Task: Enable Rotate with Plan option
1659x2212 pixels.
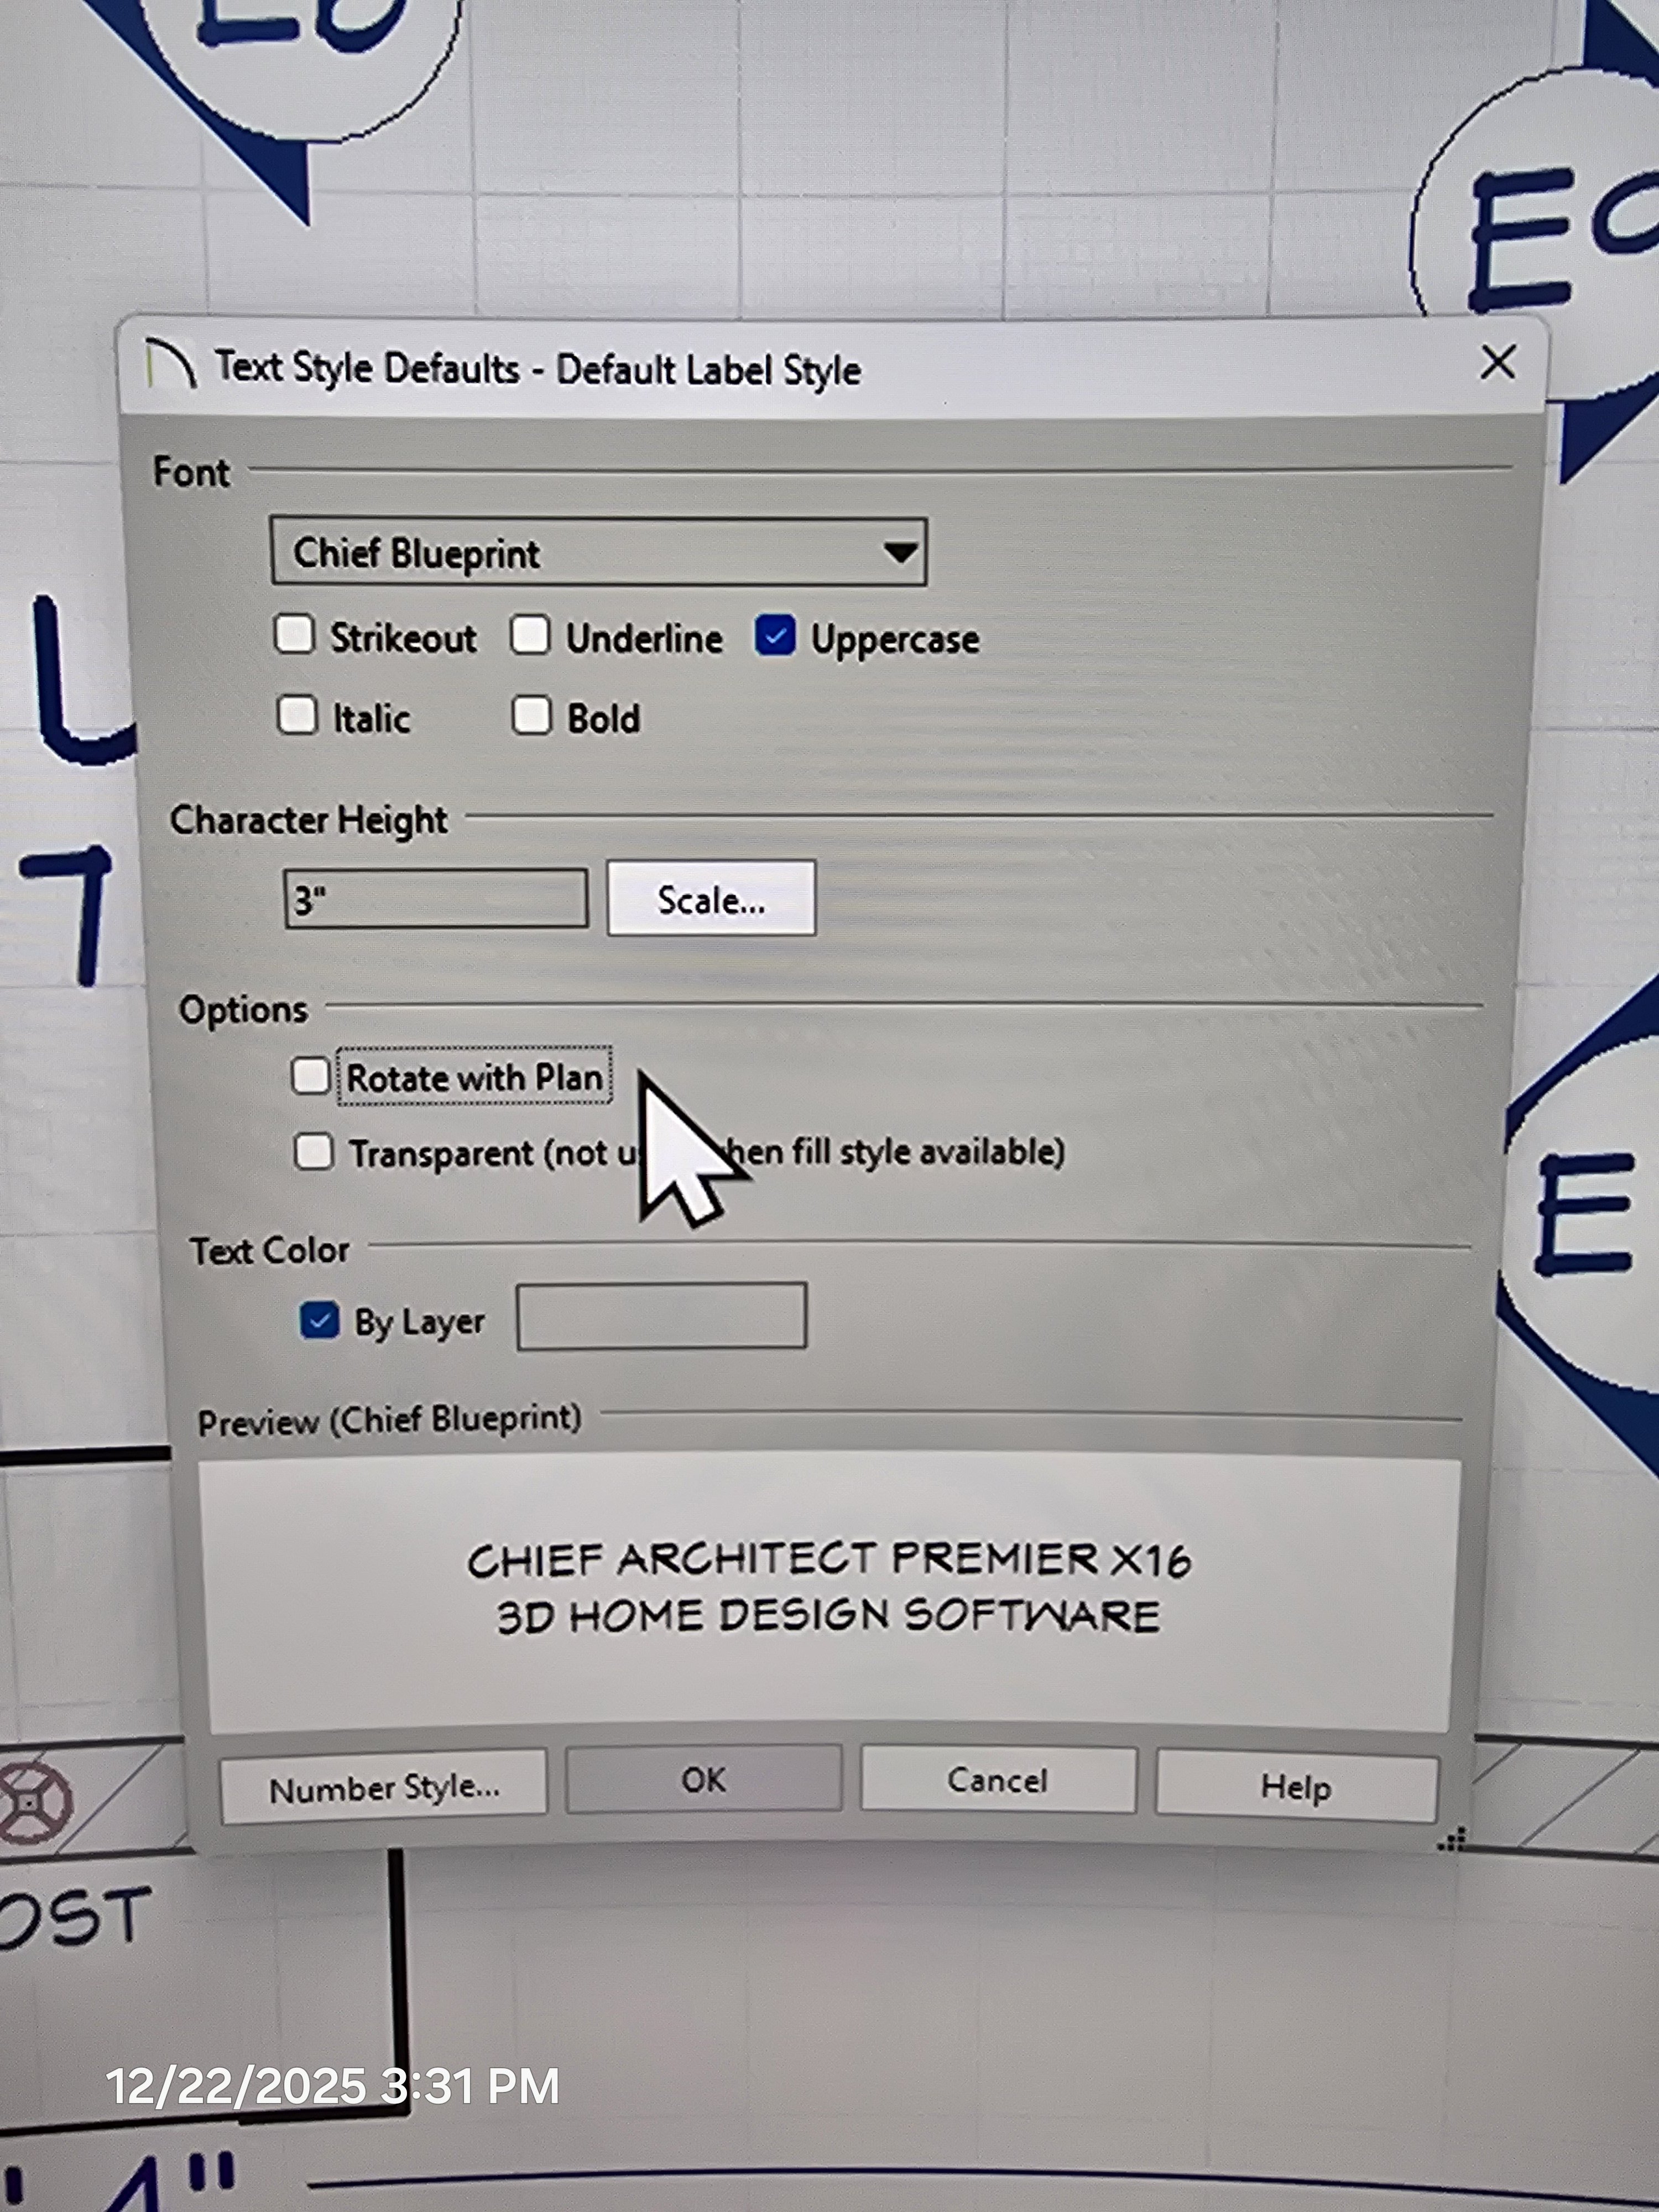Action: coord(311,1076)
